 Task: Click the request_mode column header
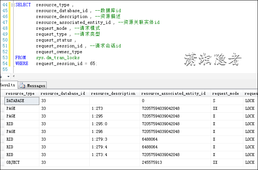click(227, 93)
